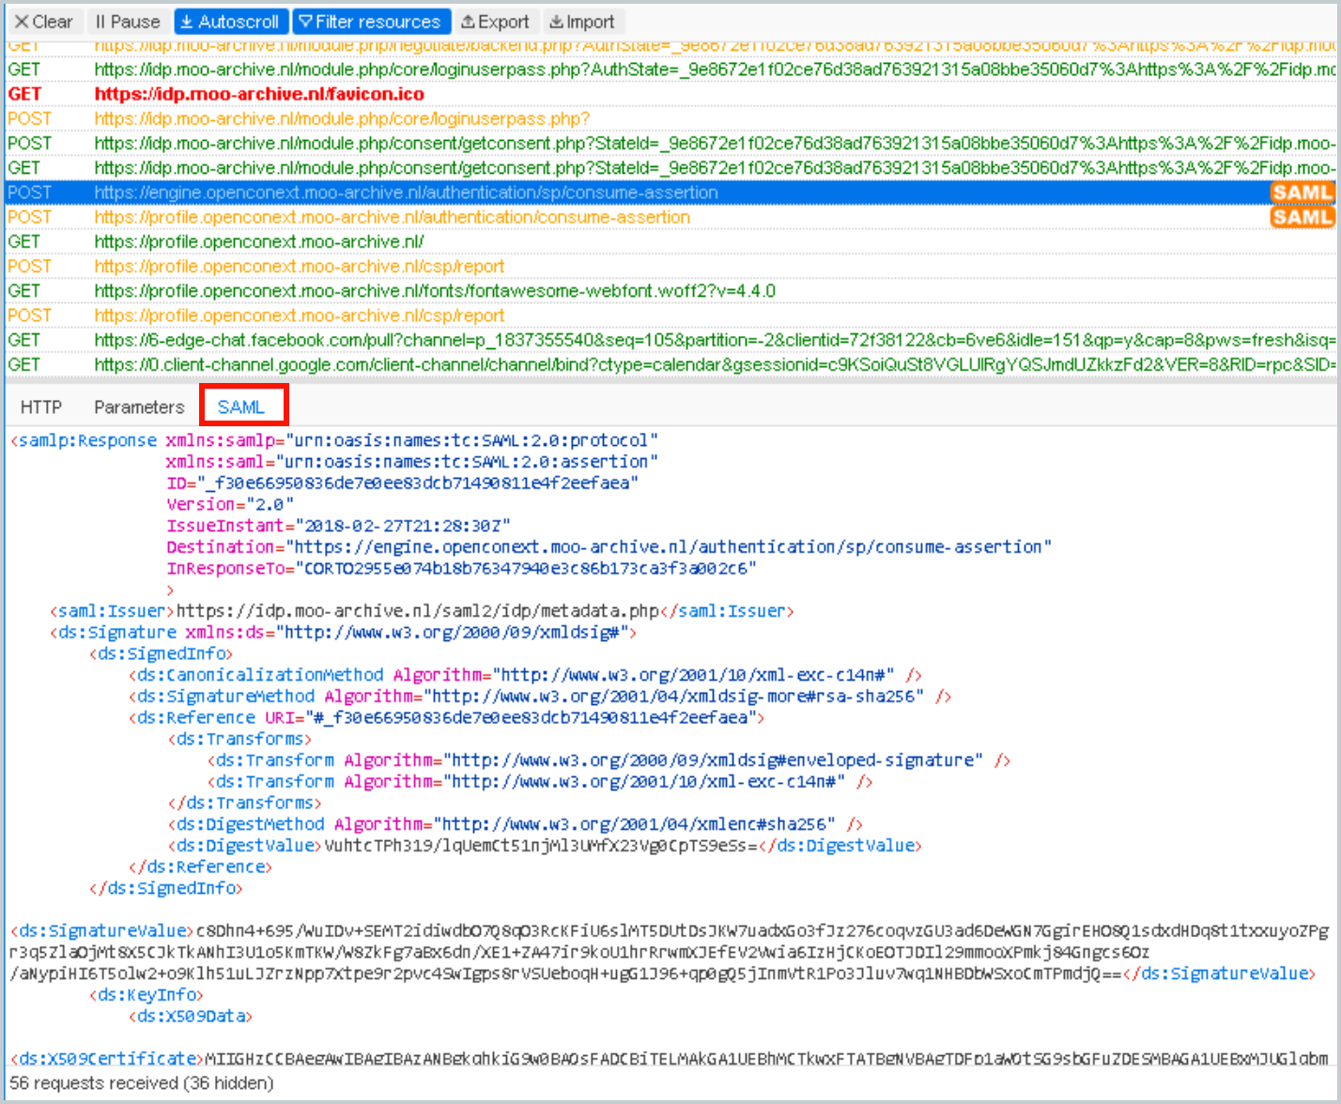Select the SAML tab
This screenshot has height=1104, width=1341.
pos(241,406)
